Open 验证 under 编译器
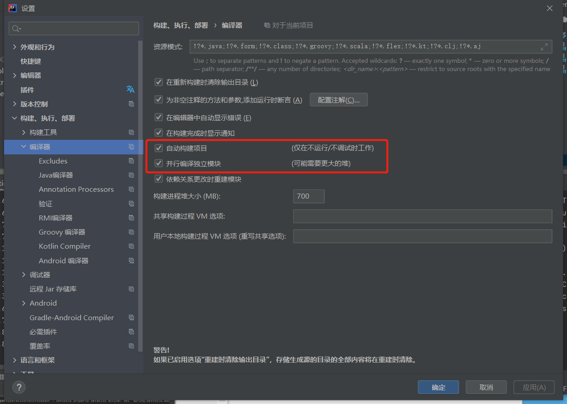 (x=46, y=204)
